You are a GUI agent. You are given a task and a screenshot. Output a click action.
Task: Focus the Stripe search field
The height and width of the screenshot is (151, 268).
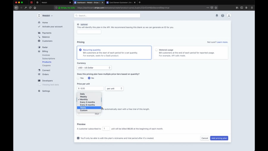point(107,16)
